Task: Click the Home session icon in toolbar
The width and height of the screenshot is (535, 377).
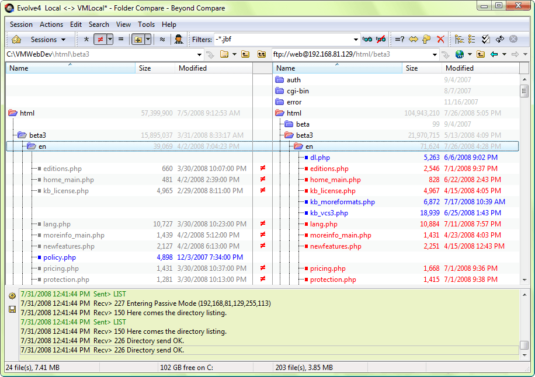Action: click(x=16, y=40)
